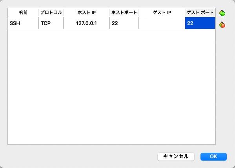Confirm with the OK button

pyautogui.click(x=213, y=157)
